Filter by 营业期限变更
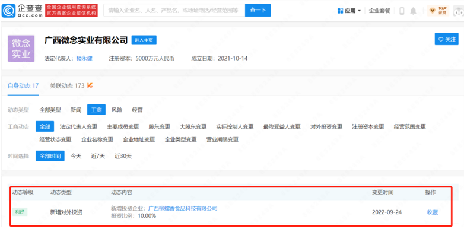Image resolution: width=464 pixels, height=229 pixels. click(223, 139)
